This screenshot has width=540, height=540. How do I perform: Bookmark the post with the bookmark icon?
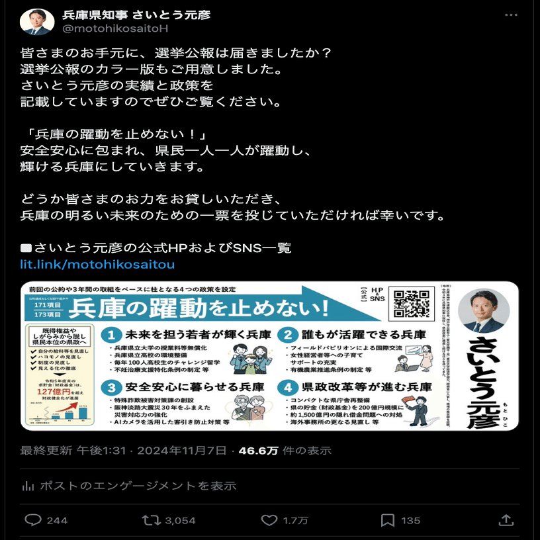[x=387, y=520]
